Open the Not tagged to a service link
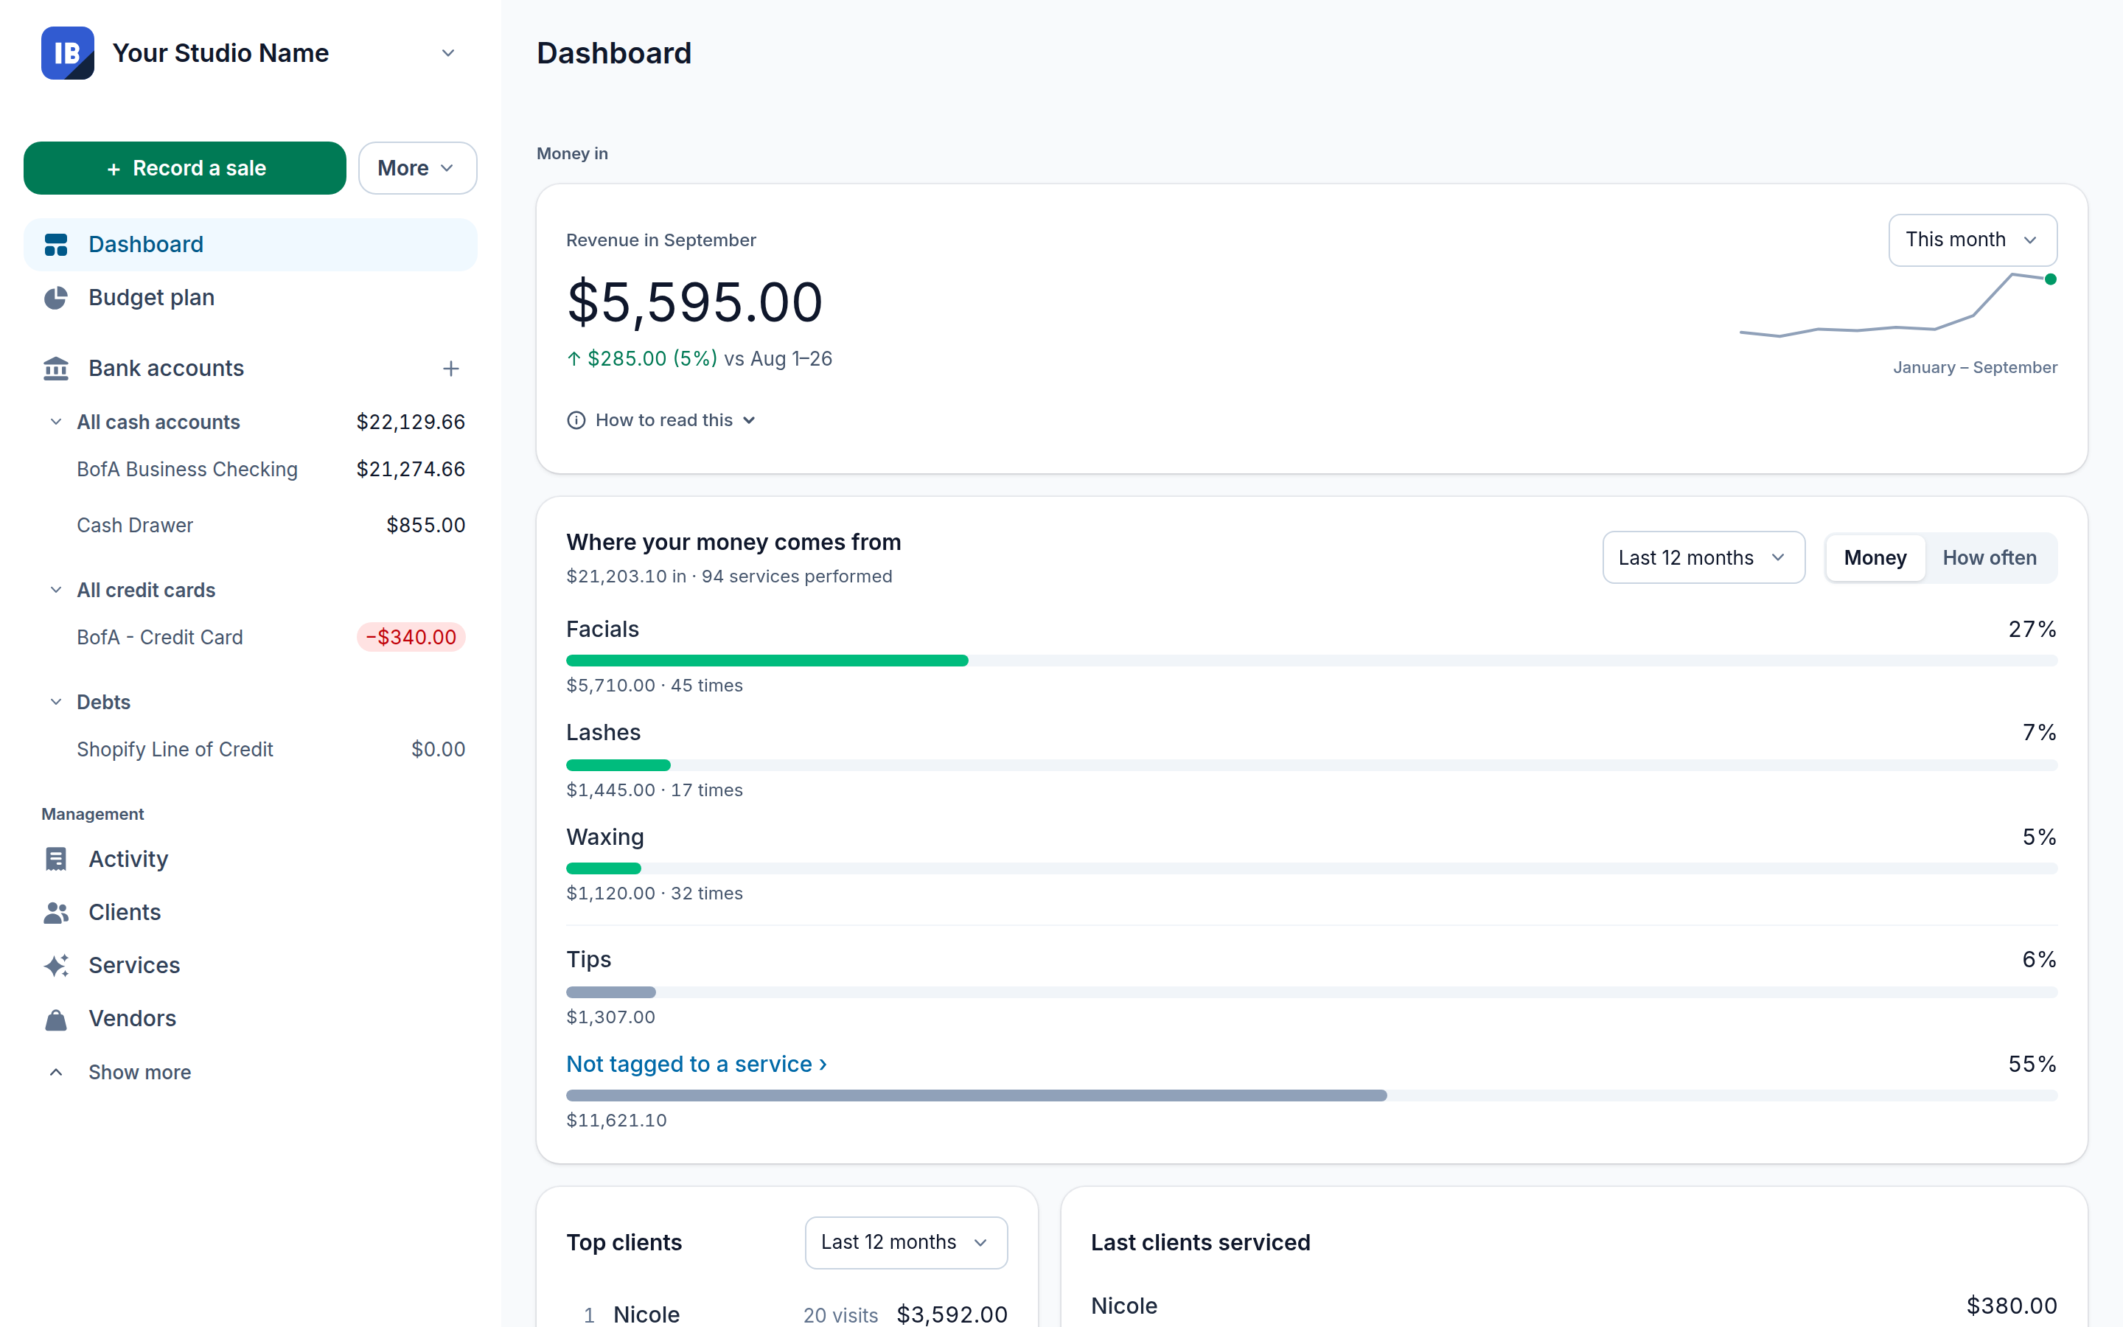This screenshot has height=1327, width=2123. click(x=697, y=1065)
